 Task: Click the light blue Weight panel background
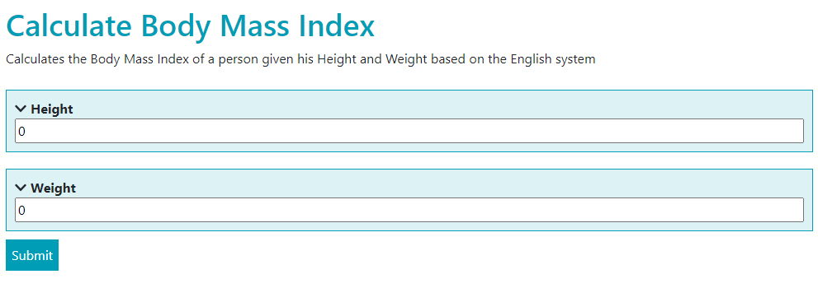click(409, 200)
